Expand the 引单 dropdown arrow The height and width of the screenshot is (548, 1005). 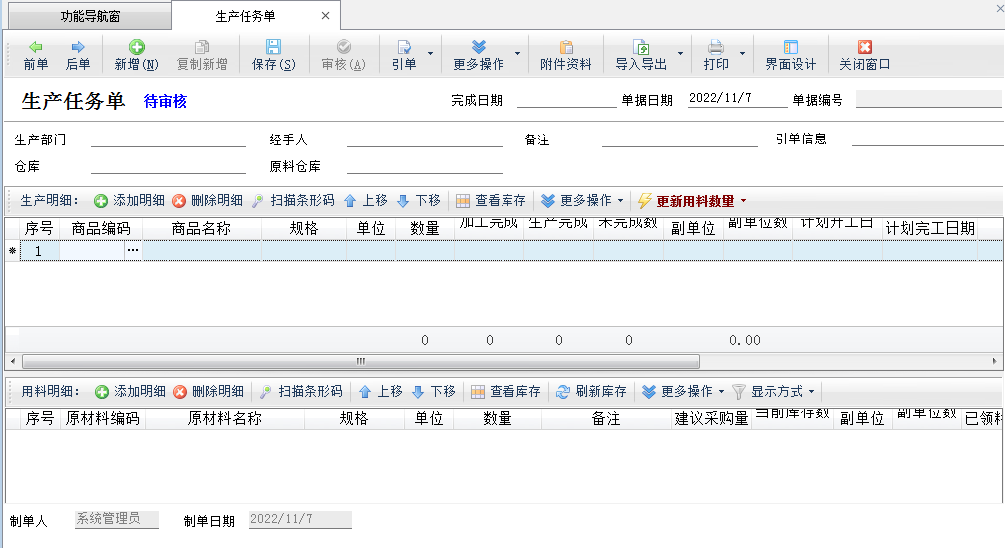point(430,54)
